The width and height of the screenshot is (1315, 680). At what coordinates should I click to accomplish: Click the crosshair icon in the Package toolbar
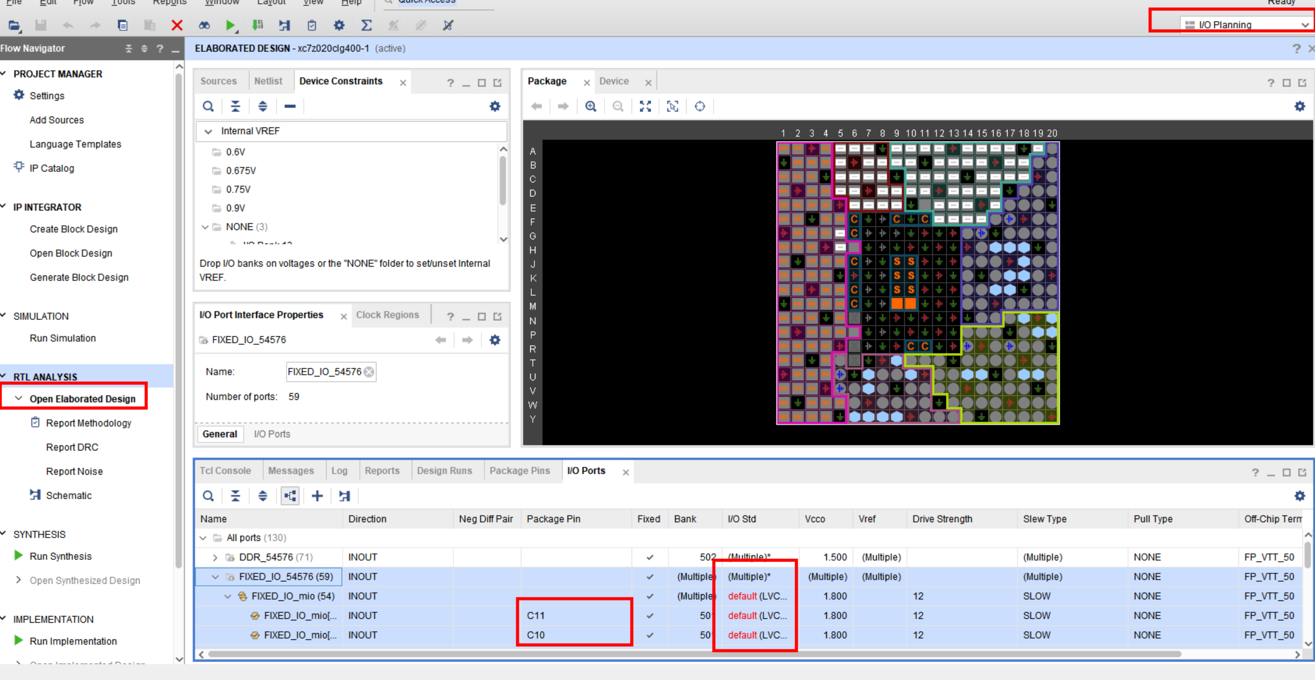pyautogui.click(x=700, y=106)
